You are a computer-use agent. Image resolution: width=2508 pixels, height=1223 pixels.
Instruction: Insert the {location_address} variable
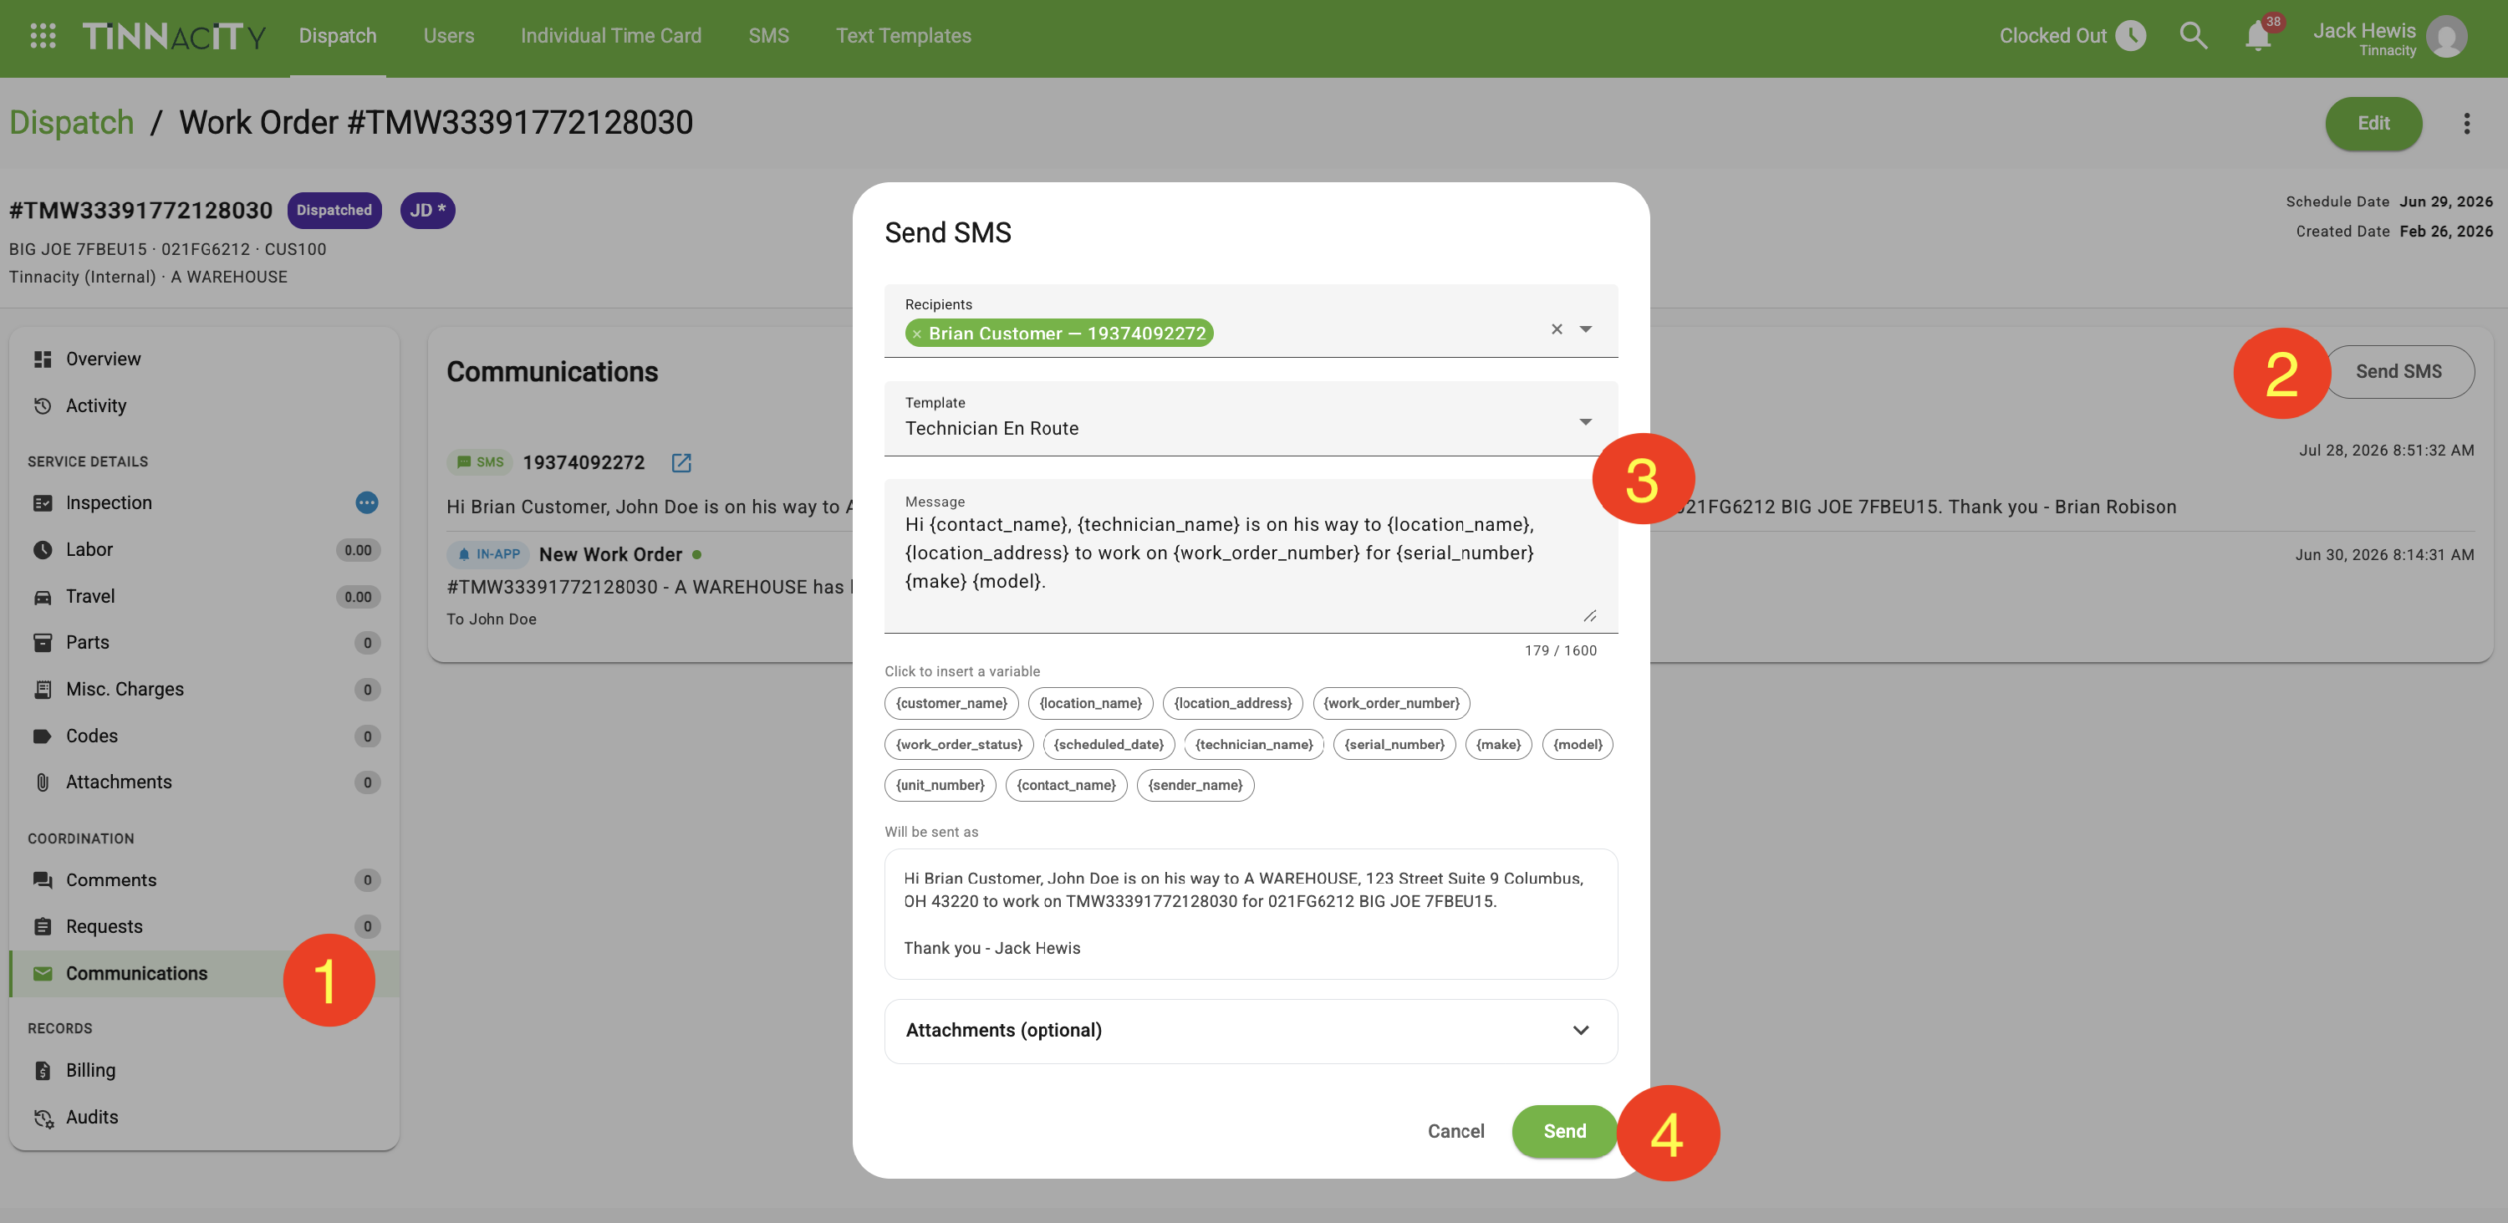pyautogui.click(x=1232, y=703)
